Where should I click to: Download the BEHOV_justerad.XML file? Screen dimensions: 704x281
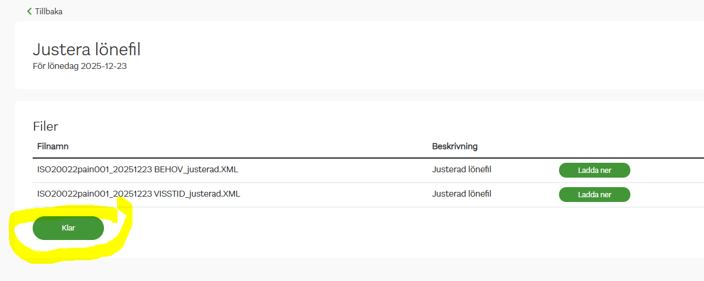[594, 170]
